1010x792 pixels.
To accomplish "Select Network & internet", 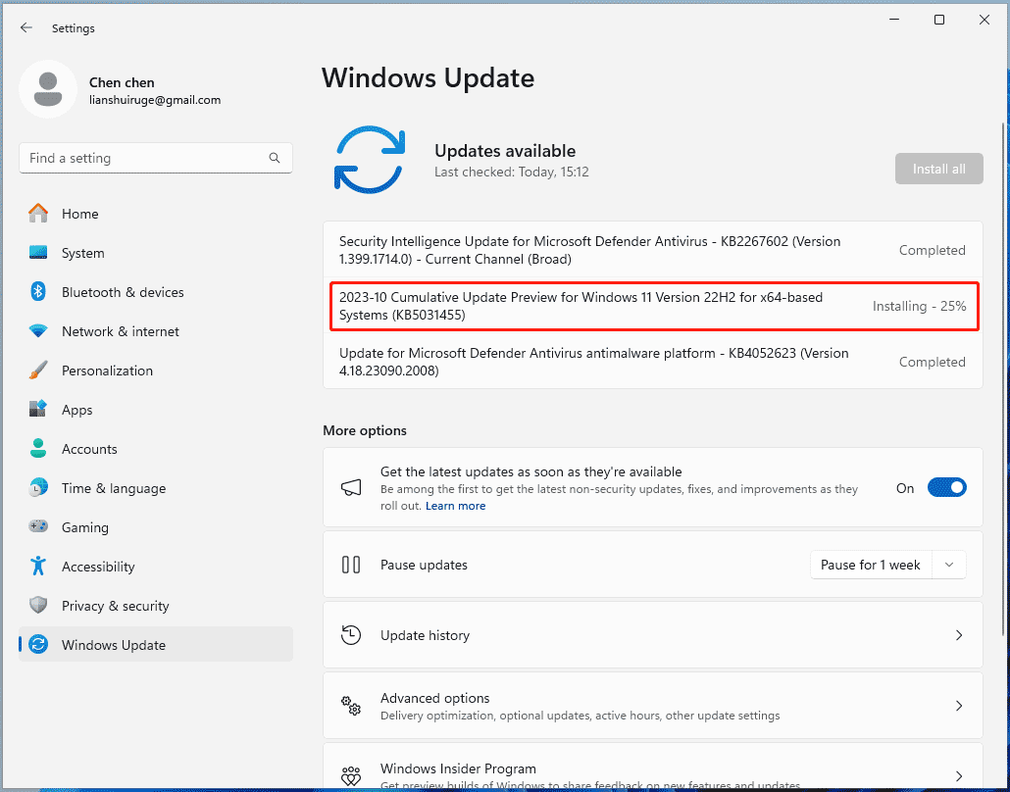I will pyautogui.click(x=156, y=331).
